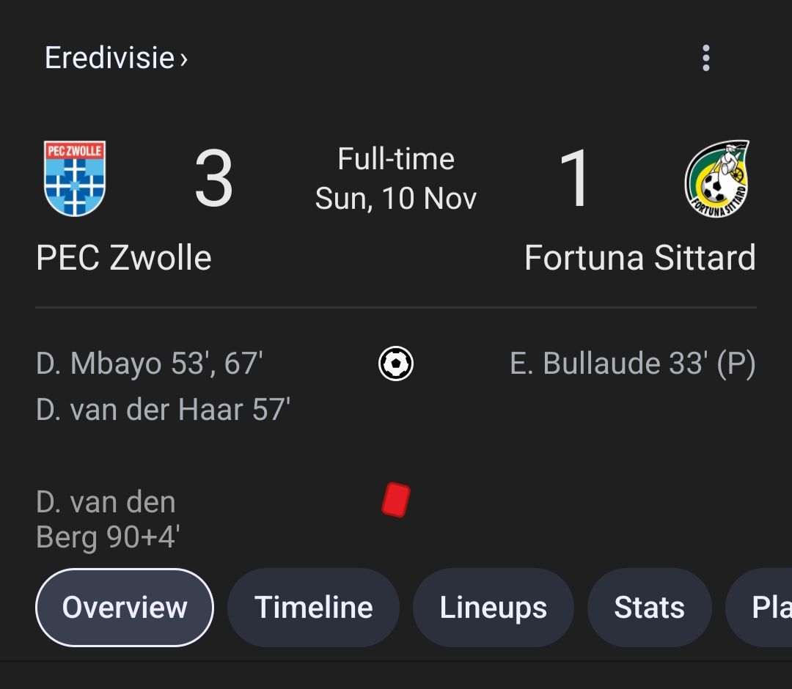Open the Eredivisie league chevron
This screenshot has height=689, width=792.
[184, 59]
